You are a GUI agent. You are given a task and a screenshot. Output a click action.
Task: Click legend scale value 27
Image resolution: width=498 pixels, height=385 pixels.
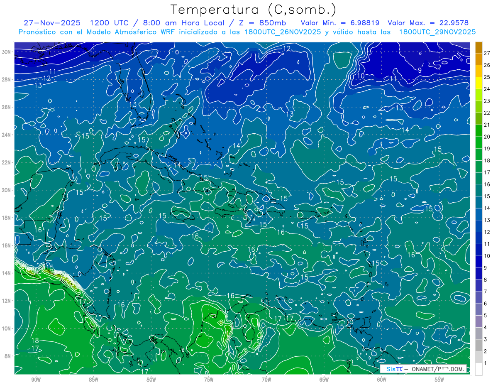tap(488, 53)
